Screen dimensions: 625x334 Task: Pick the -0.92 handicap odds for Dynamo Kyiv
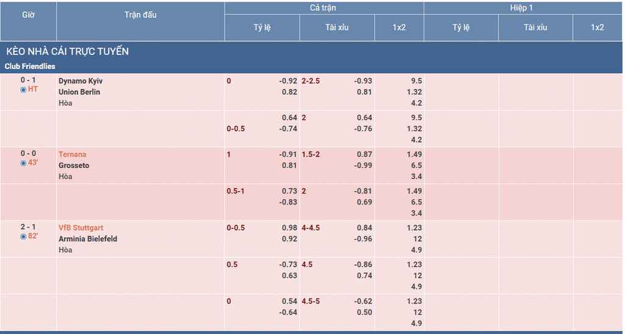click(x=288, y=81)
